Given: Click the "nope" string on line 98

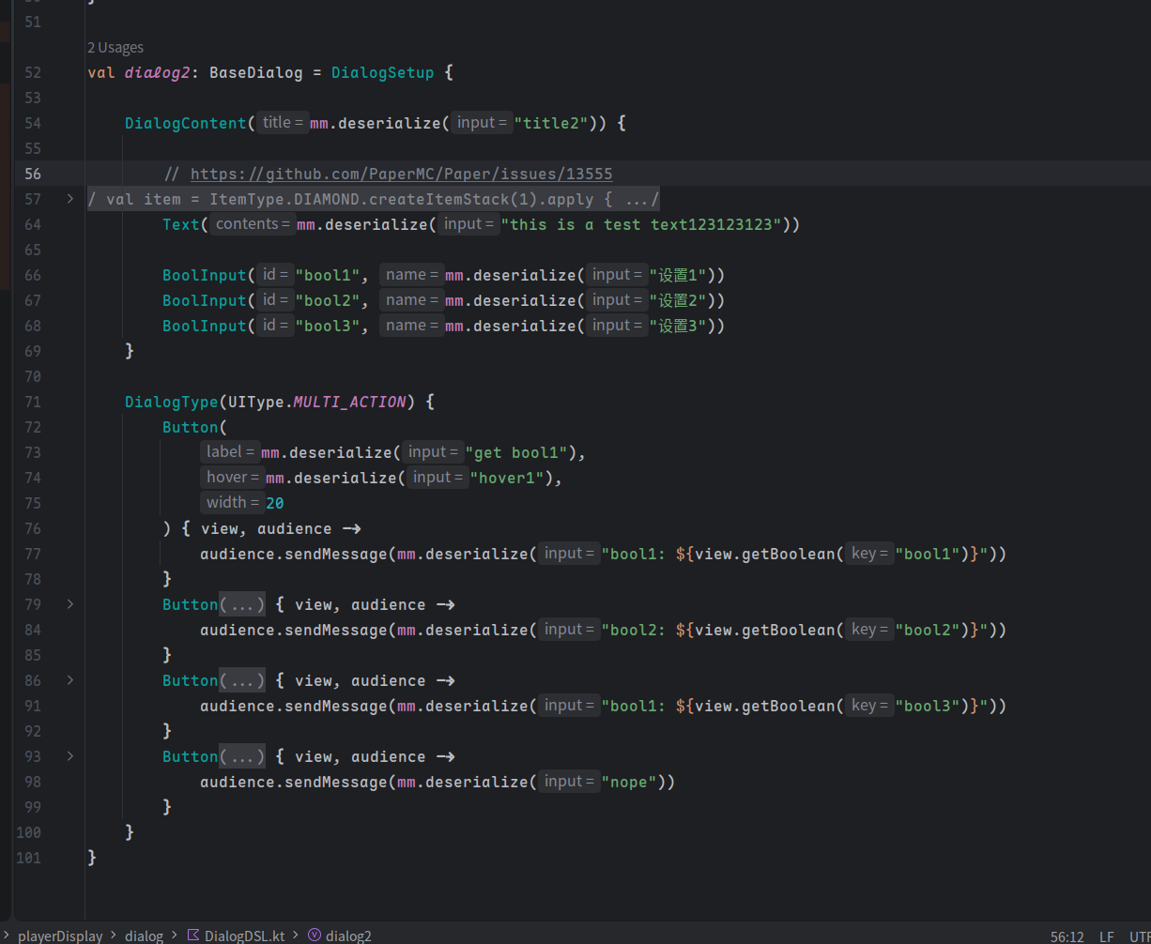Looking at the screenshot, I should pyautogui.click(x=629, y=782).
